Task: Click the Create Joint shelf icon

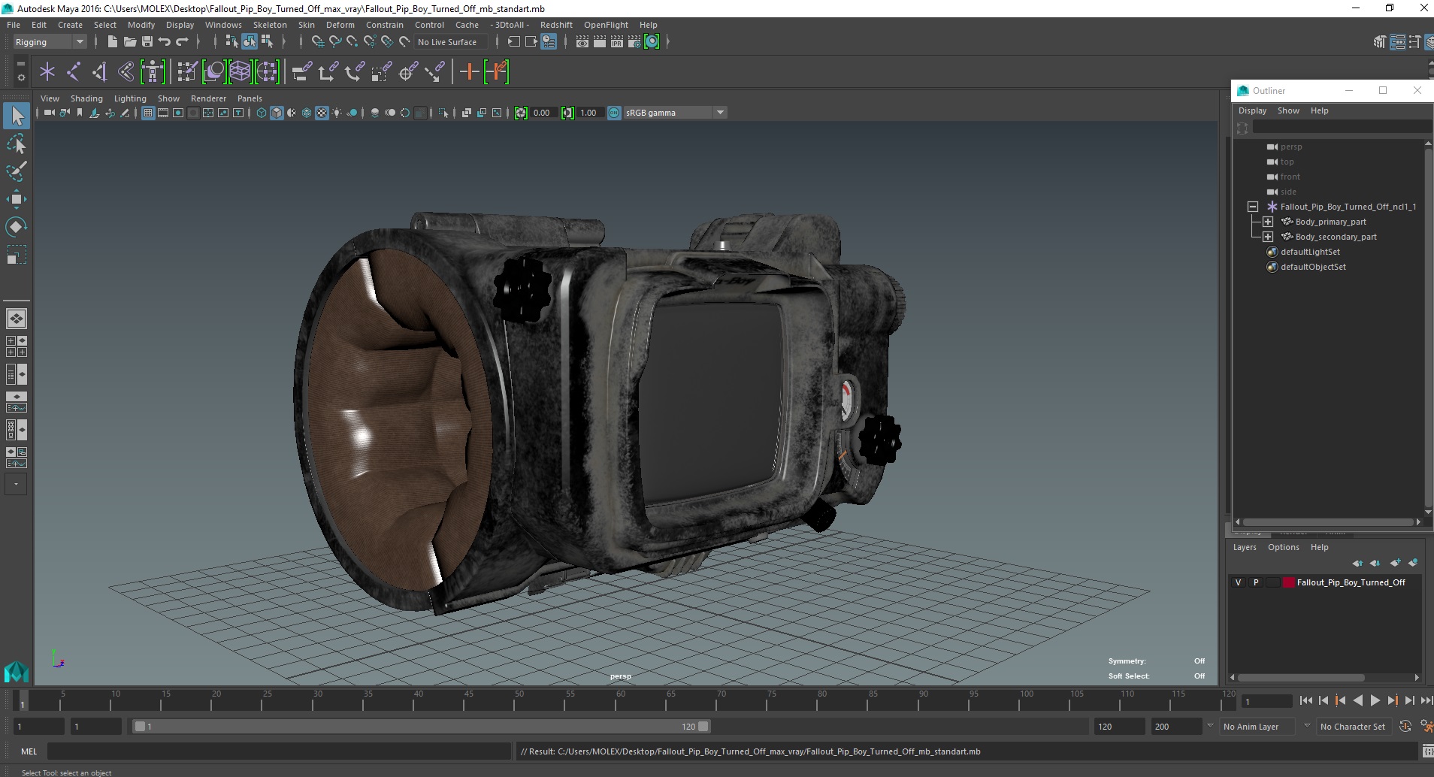Action: pyautogui.click(x=74, y=72)
